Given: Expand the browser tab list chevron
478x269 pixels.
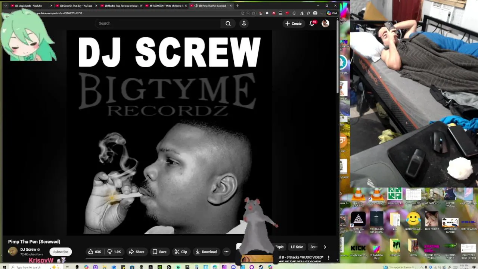Looking at the screenshot, I should click(x=5, y=6).
